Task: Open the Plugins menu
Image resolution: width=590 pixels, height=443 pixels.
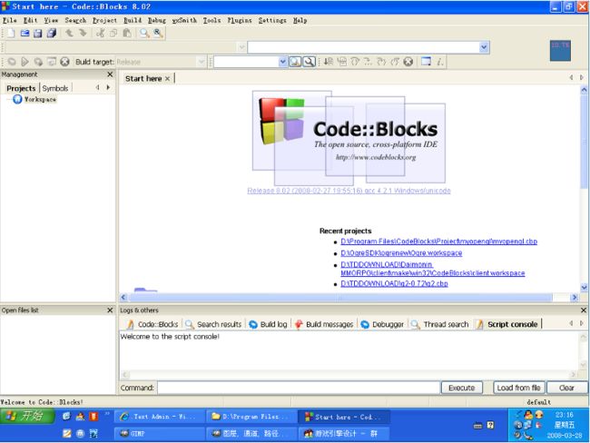Action: click(240, 20)
